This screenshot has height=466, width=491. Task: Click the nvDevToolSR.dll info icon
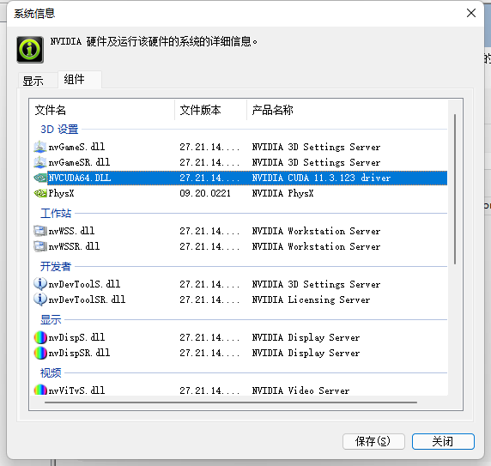pyautogui.click(x=40, y=300)
